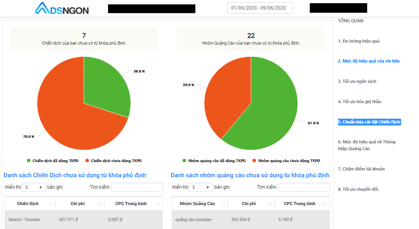Open campaigns Hiển thị records dropdown
The height and width of the screenshot is (229, 419).
[34, 187]
